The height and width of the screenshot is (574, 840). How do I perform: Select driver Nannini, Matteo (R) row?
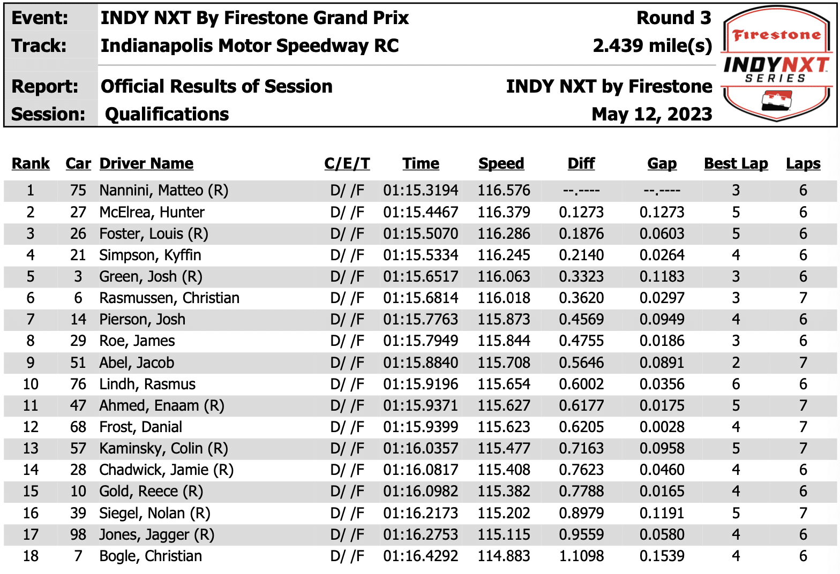click(420, 191)
